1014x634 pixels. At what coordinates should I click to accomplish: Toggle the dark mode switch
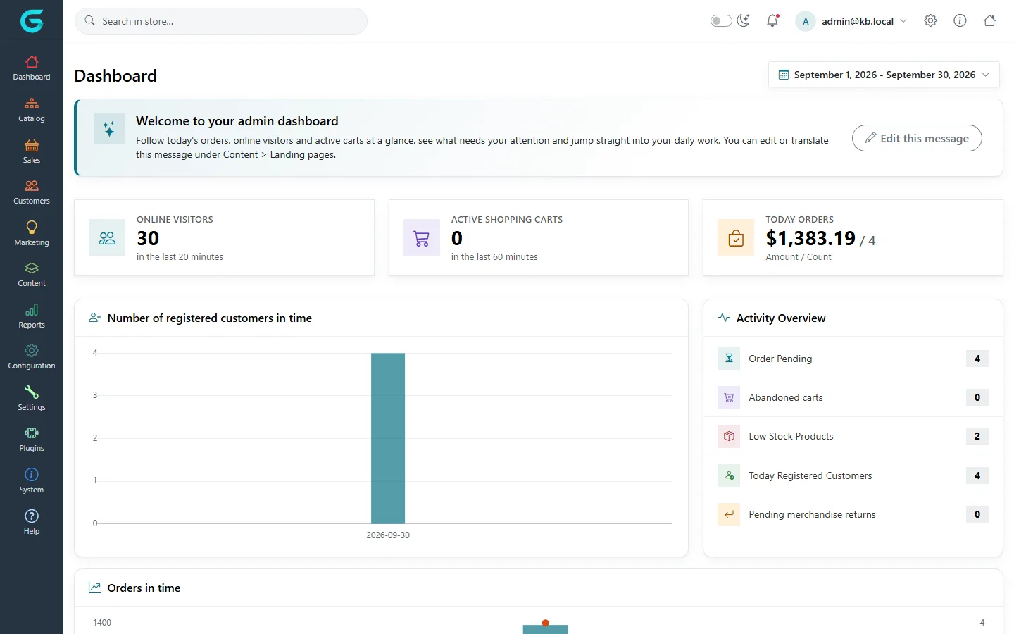point(721,21)
